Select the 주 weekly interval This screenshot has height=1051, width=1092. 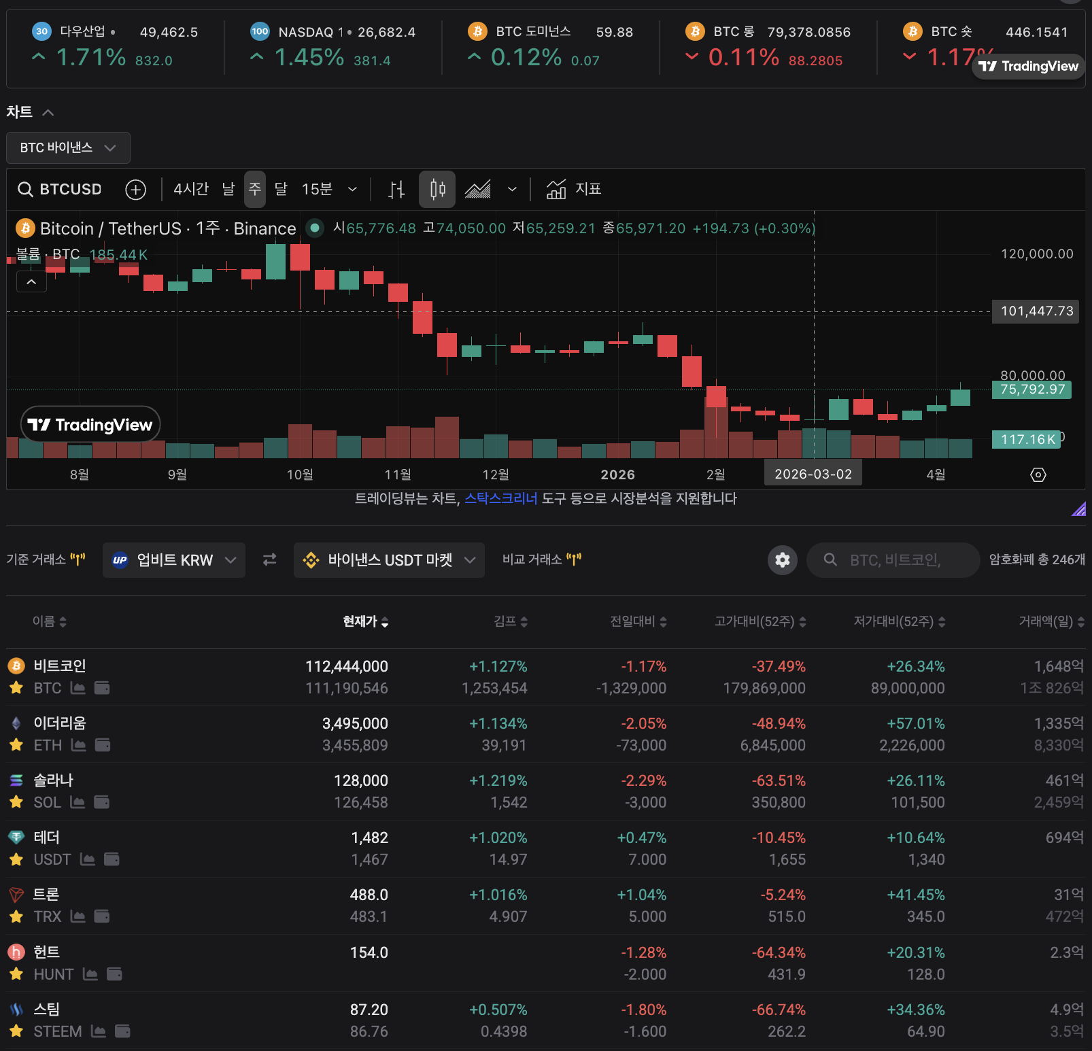(255, 189)
